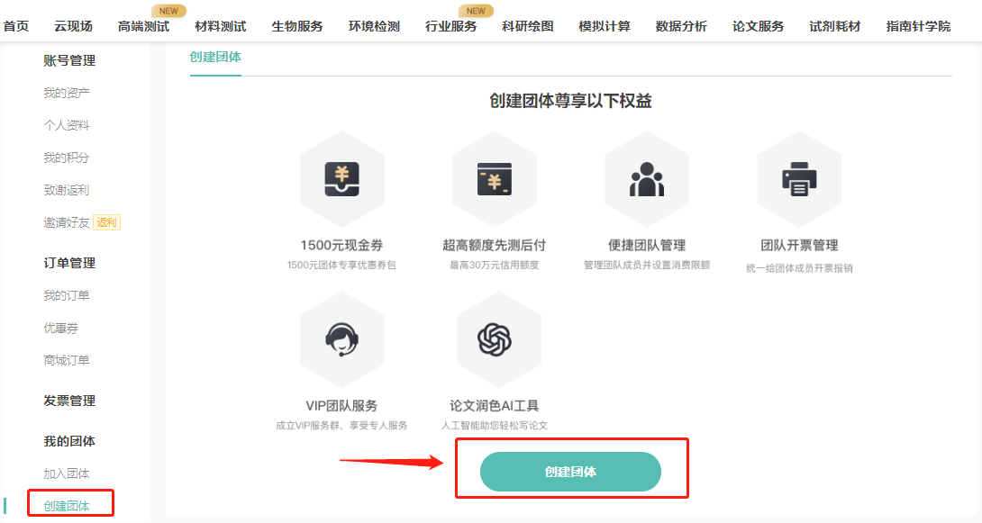Click the 创建团体 button

tap(571, 471)
